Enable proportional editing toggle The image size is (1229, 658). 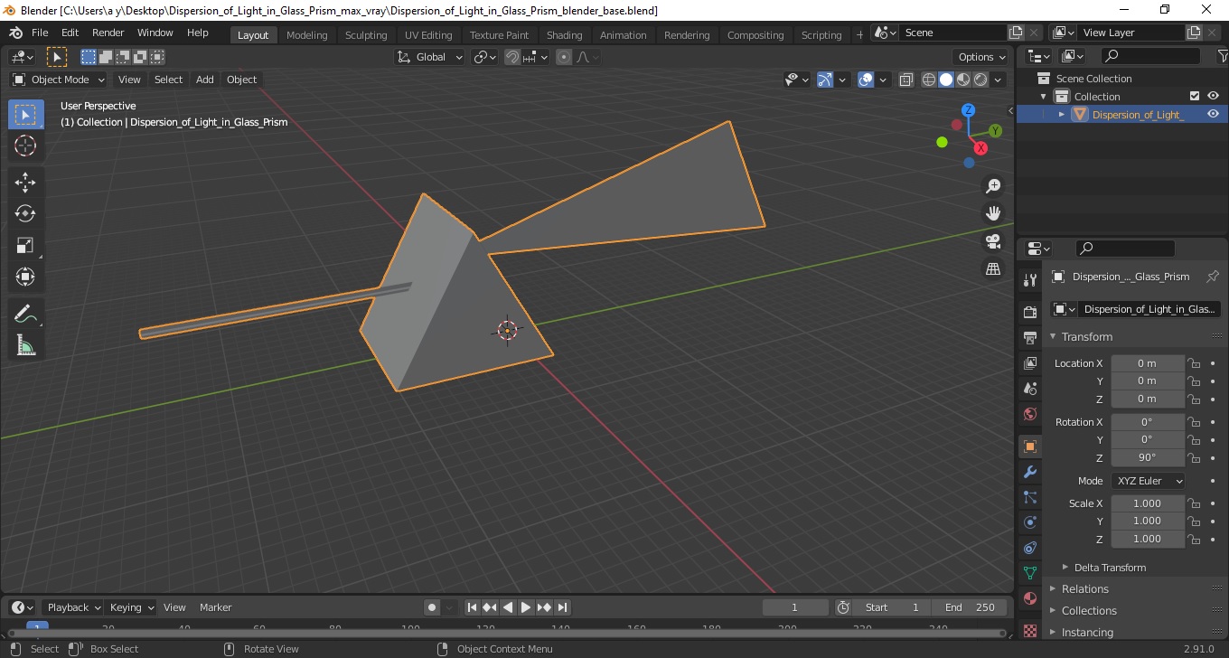[x=564, y=57]
